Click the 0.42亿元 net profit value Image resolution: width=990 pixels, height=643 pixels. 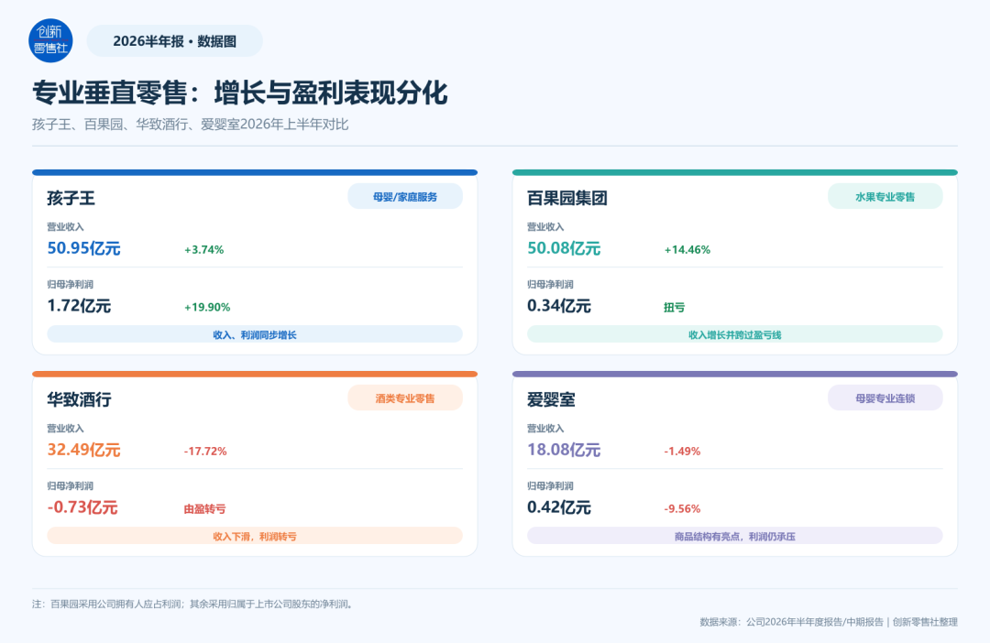pos(559,507)
